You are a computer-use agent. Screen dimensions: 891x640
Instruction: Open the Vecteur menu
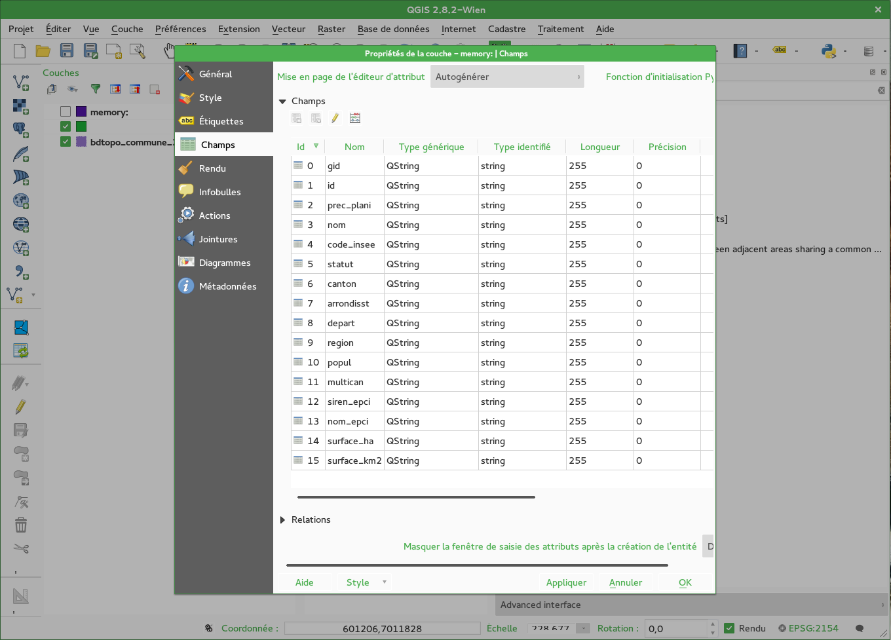pos(288,29)
